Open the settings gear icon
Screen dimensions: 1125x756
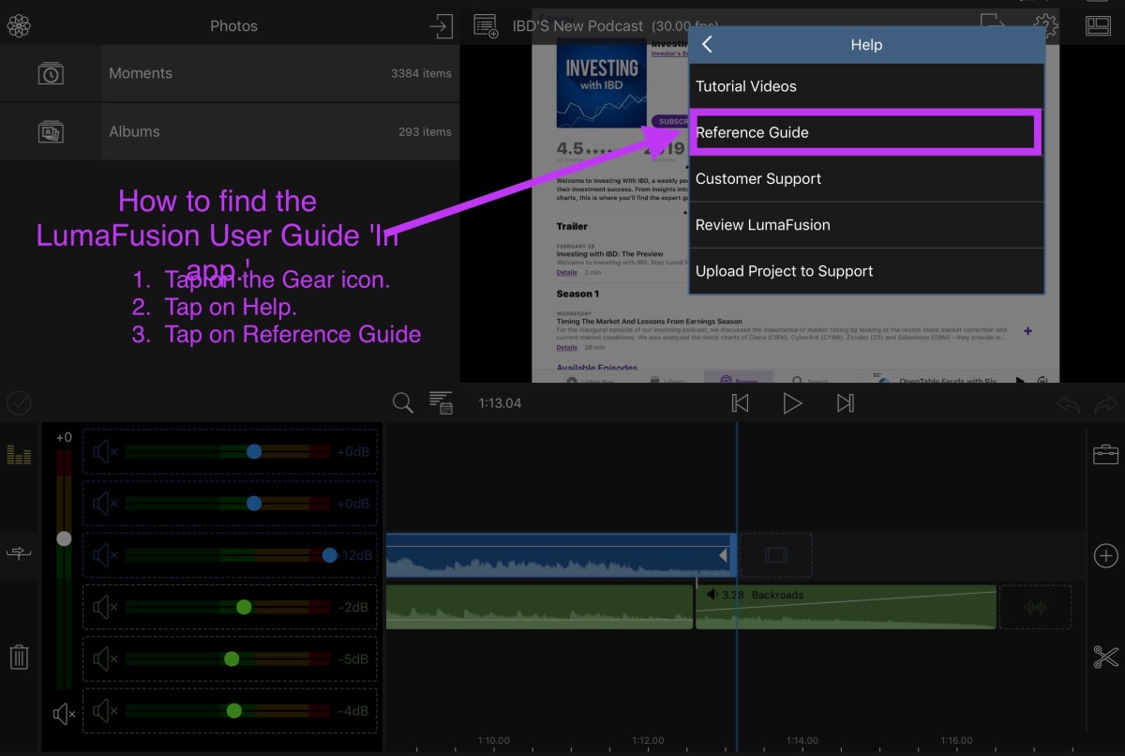click(1046, 25)
